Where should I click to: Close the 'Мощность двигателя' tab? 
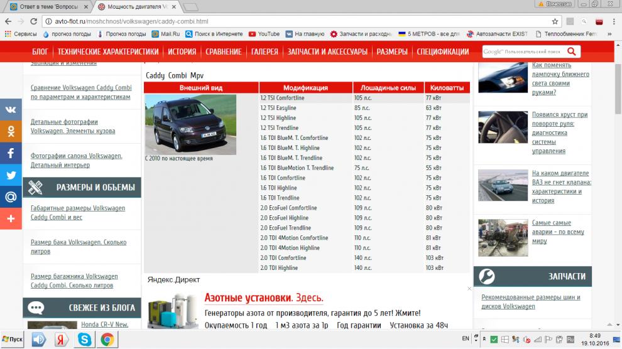(174, 7)
